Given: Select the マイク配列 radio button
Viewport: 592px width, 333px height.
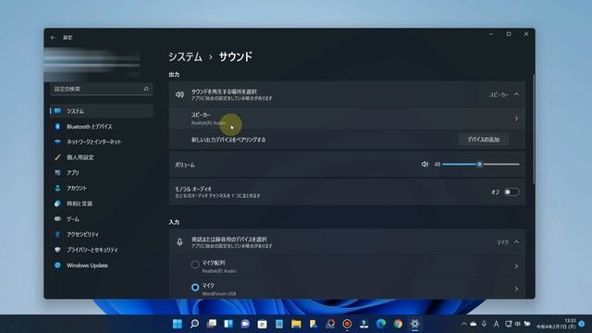Looking at the screenshot, I should pyautogui.click(x=195, y=265).
